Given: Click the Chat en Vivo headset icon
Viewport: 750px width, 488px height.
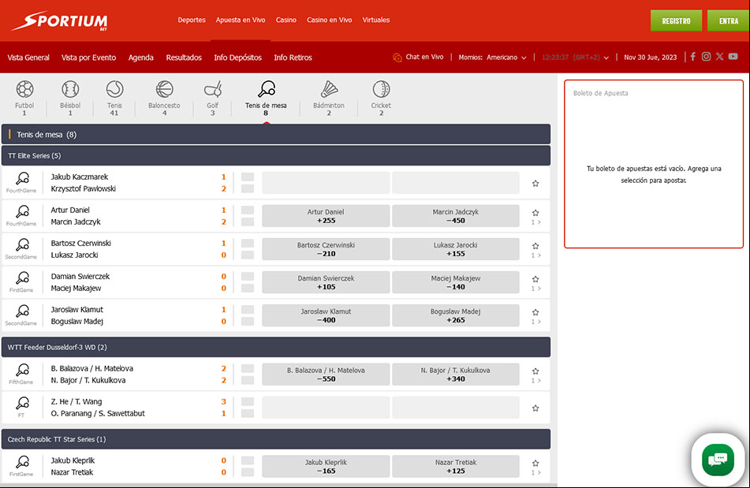Looking at the screenshot, I should [397, 58].
